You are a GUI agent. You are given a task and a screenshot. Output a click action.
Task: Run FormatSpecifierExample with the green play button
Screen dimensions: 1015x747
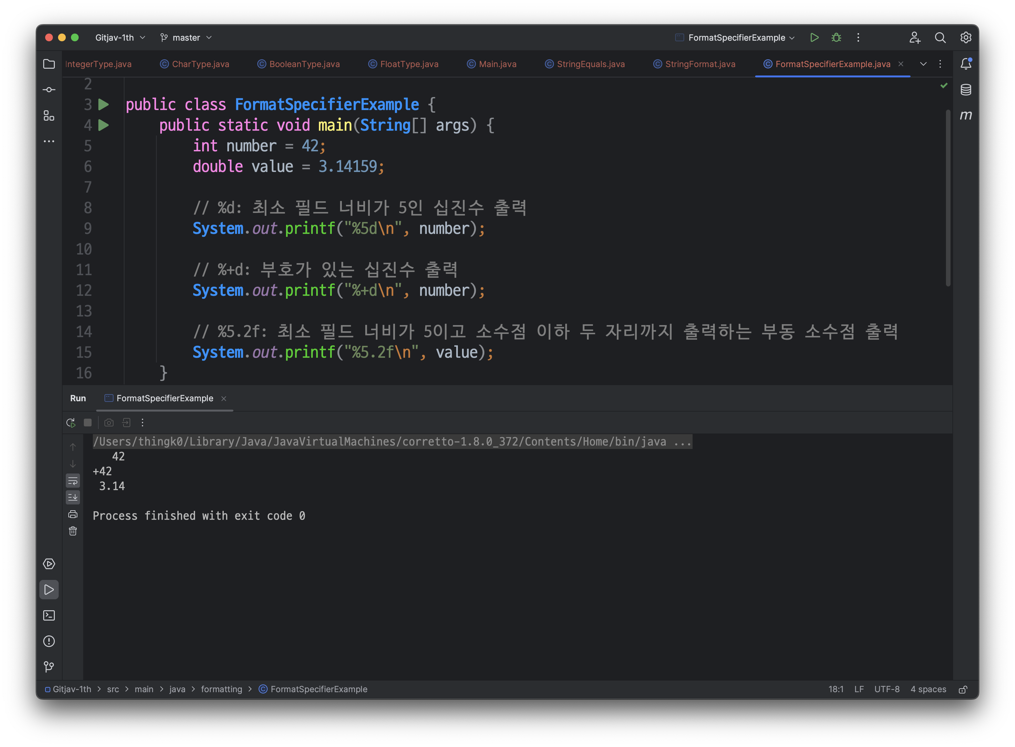(814, 37)
